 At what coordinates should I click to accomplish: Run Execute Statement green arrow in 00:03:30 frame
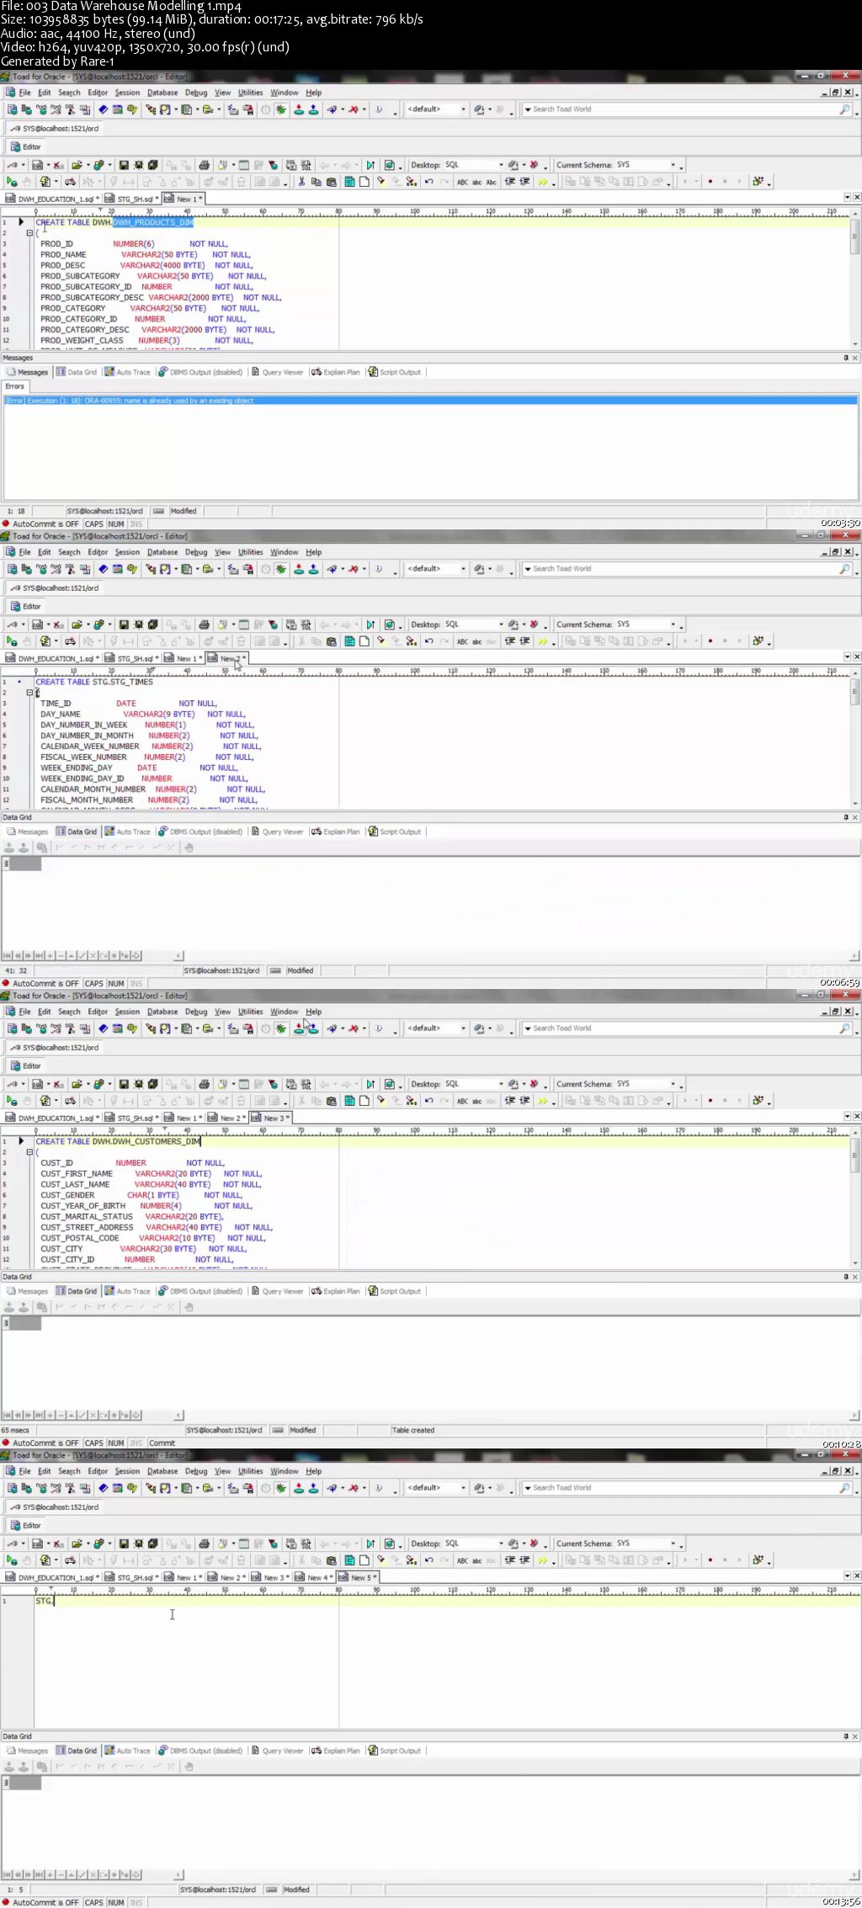(12, 181)
